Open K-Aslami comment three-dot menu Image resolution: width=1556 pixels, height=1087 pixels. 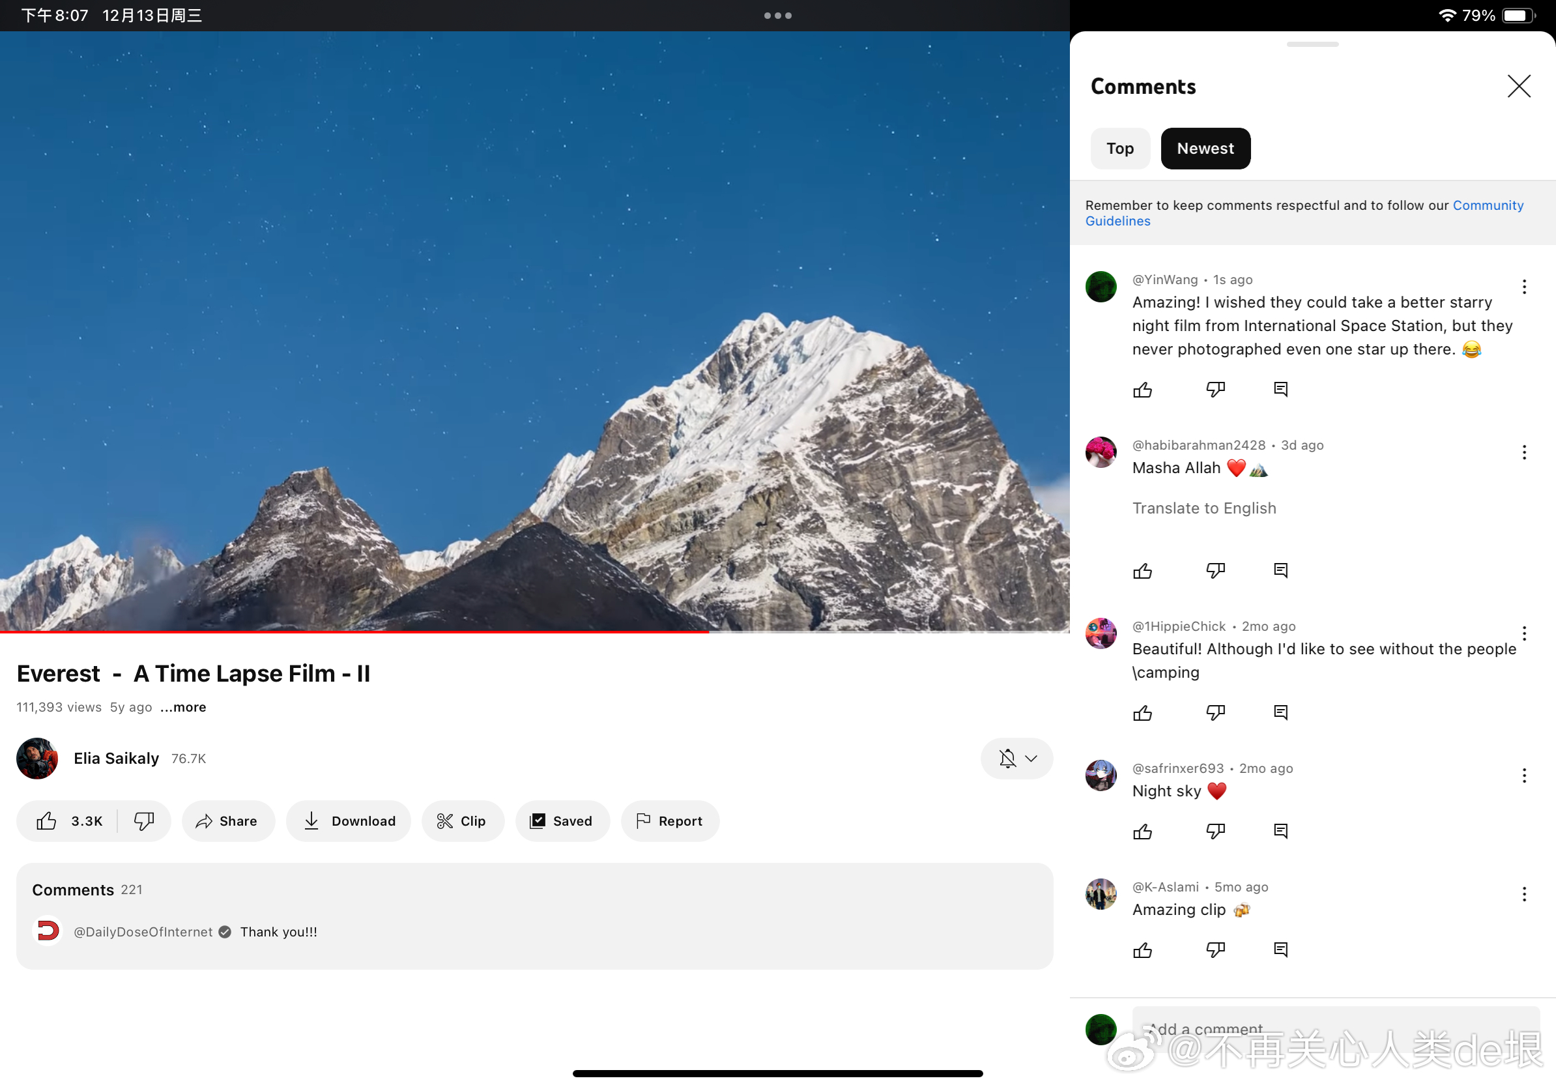tap(1523, 894)
